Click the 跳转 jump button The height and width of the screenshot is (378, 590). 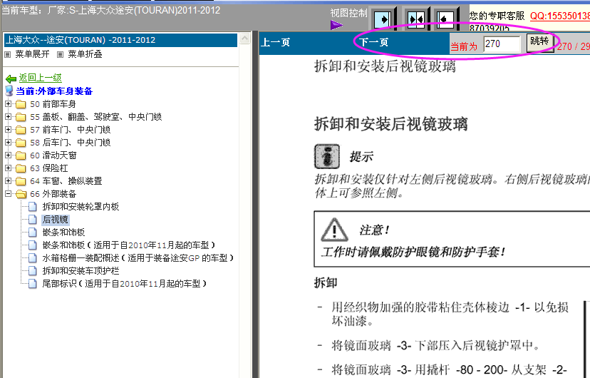pos(539,41)
